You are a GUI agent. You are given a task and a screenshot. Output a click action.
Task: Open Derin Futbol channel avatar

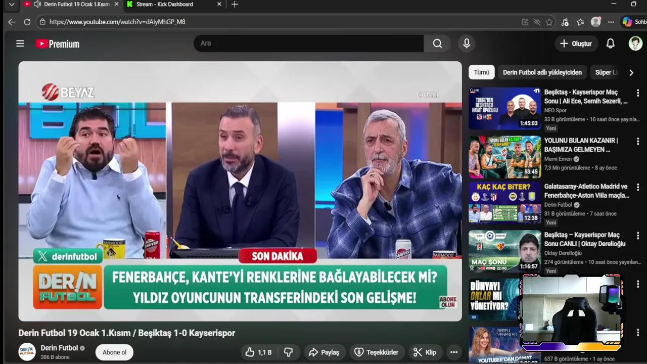pyautogui.click(x=27, y=352)
